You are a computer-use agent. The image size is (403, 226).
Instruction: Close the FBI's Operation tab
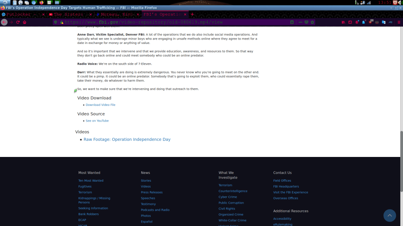pos(185,15)
